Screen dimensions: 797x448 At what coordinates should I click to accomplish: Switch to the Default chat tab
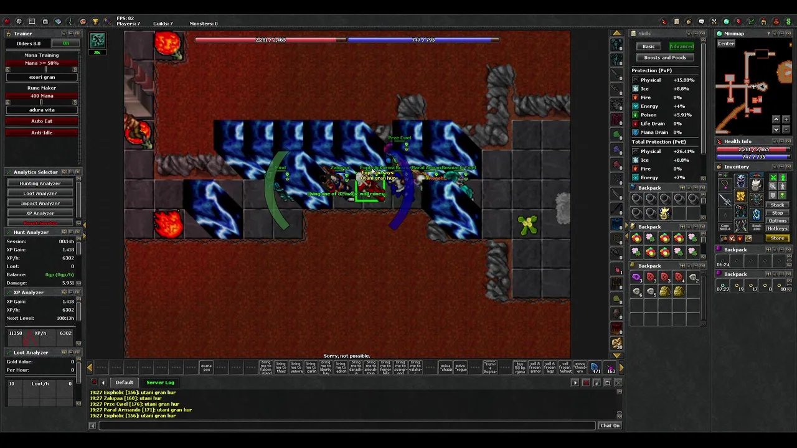[124, 383]
